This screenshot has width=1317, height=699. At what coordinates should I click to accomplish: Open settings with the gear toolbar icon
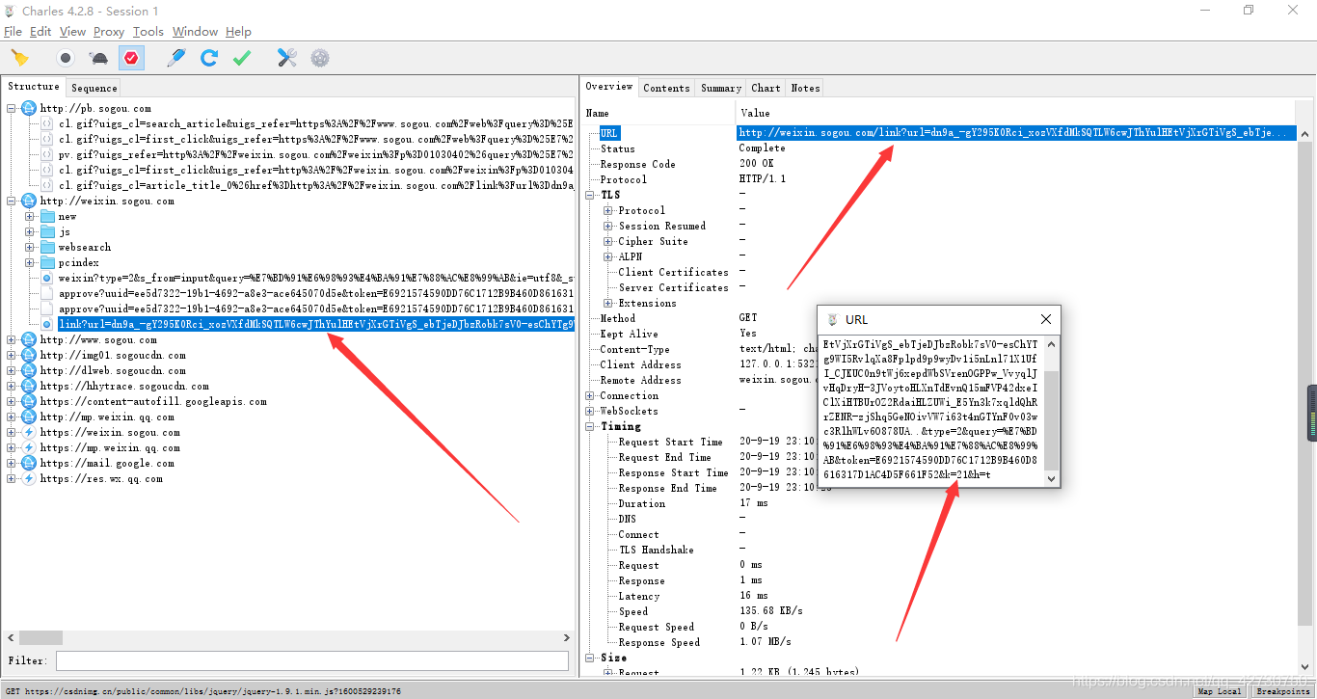[x=320, y=58]
